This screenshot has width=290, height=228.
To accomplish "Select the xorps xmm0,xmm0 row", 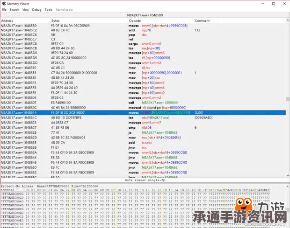I will [143, 44].
